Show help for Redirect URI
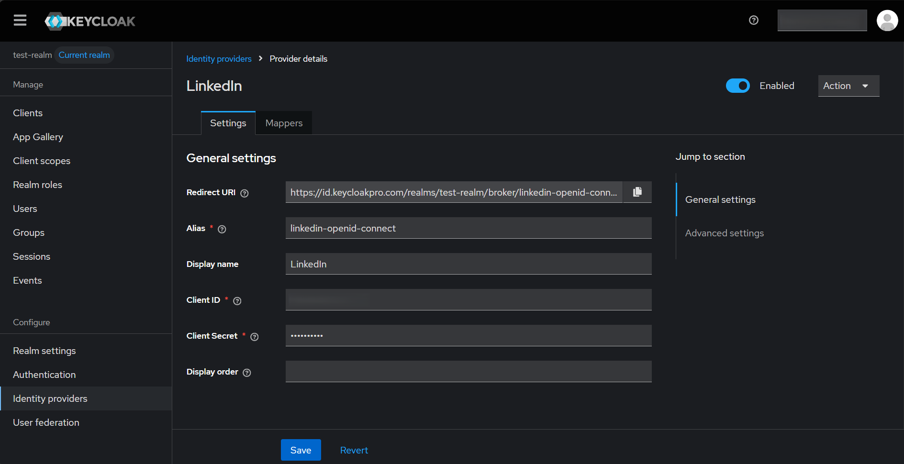904x464 pixels. (245, 193)
